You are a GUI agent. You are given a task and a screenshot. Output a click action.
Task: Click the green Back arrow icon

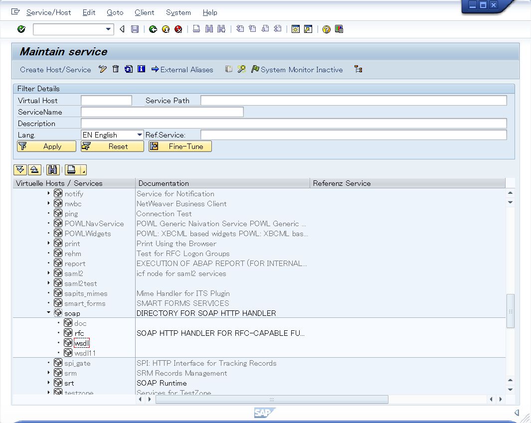pos(153,29)
